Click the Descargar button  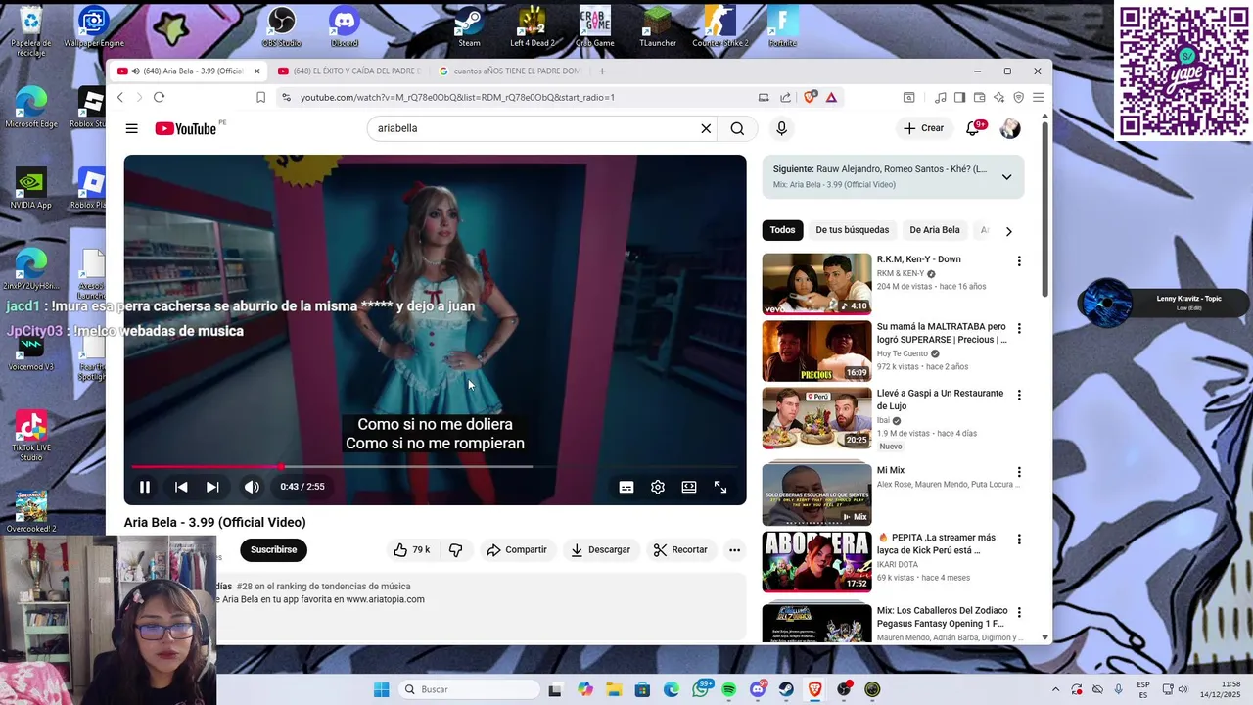[x=601, y=549]
